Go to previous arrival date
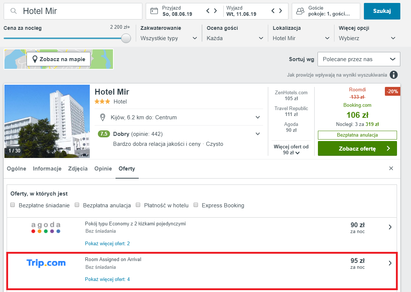The height and width of the screenshot is (292, 411). pyautogui.click(x=208, y=11)
